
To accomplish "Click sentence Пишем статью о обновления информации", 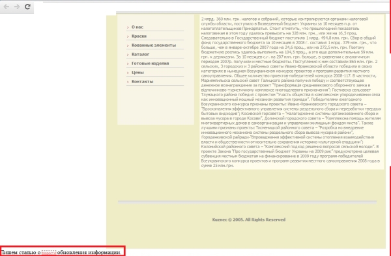I will pos(61,253).
